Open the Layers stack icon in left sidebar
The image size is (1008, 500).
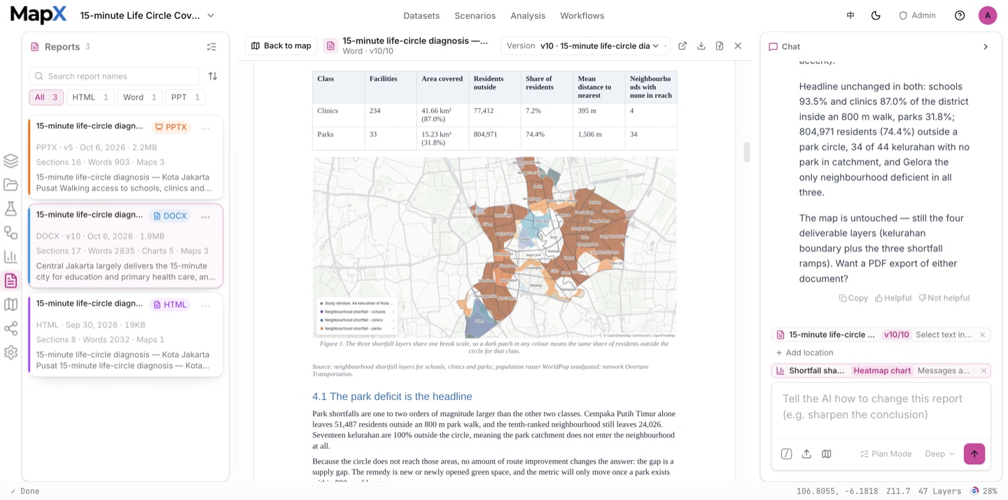tap(10, 161)
